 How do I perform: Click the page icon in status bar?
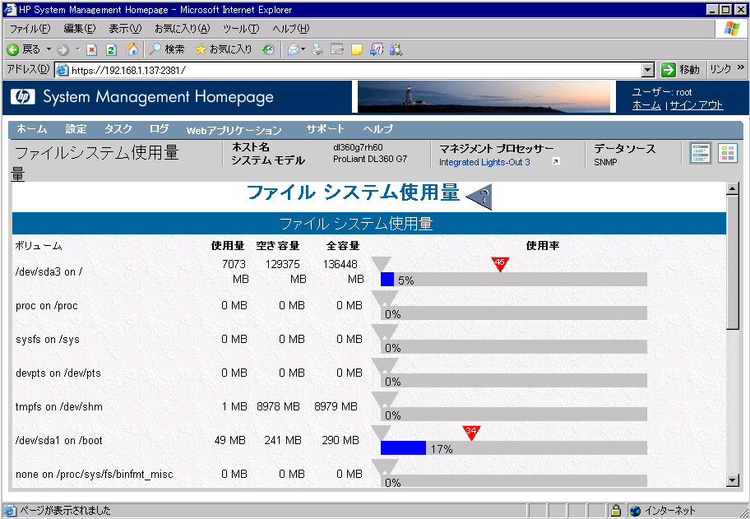10,511
